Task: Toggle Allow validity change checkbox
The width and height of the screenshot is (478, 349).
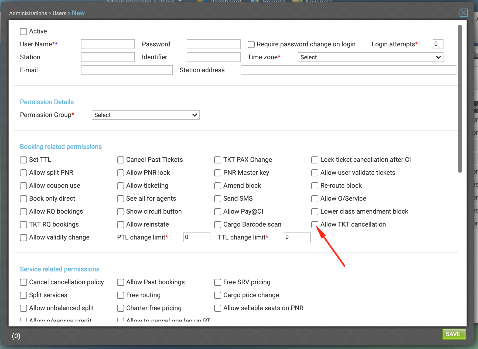Action: (23, 238)
